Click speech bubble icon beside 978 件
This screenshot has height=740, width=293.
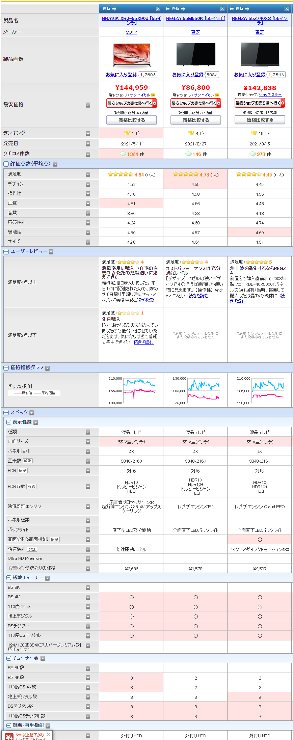click(252, 154)
